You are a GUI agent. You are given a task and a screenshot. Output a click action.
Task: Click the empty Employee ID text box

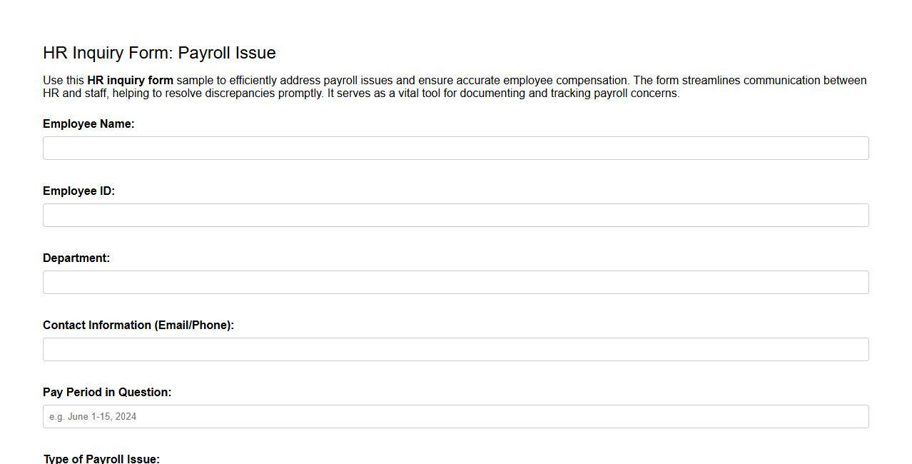point(455,215)
